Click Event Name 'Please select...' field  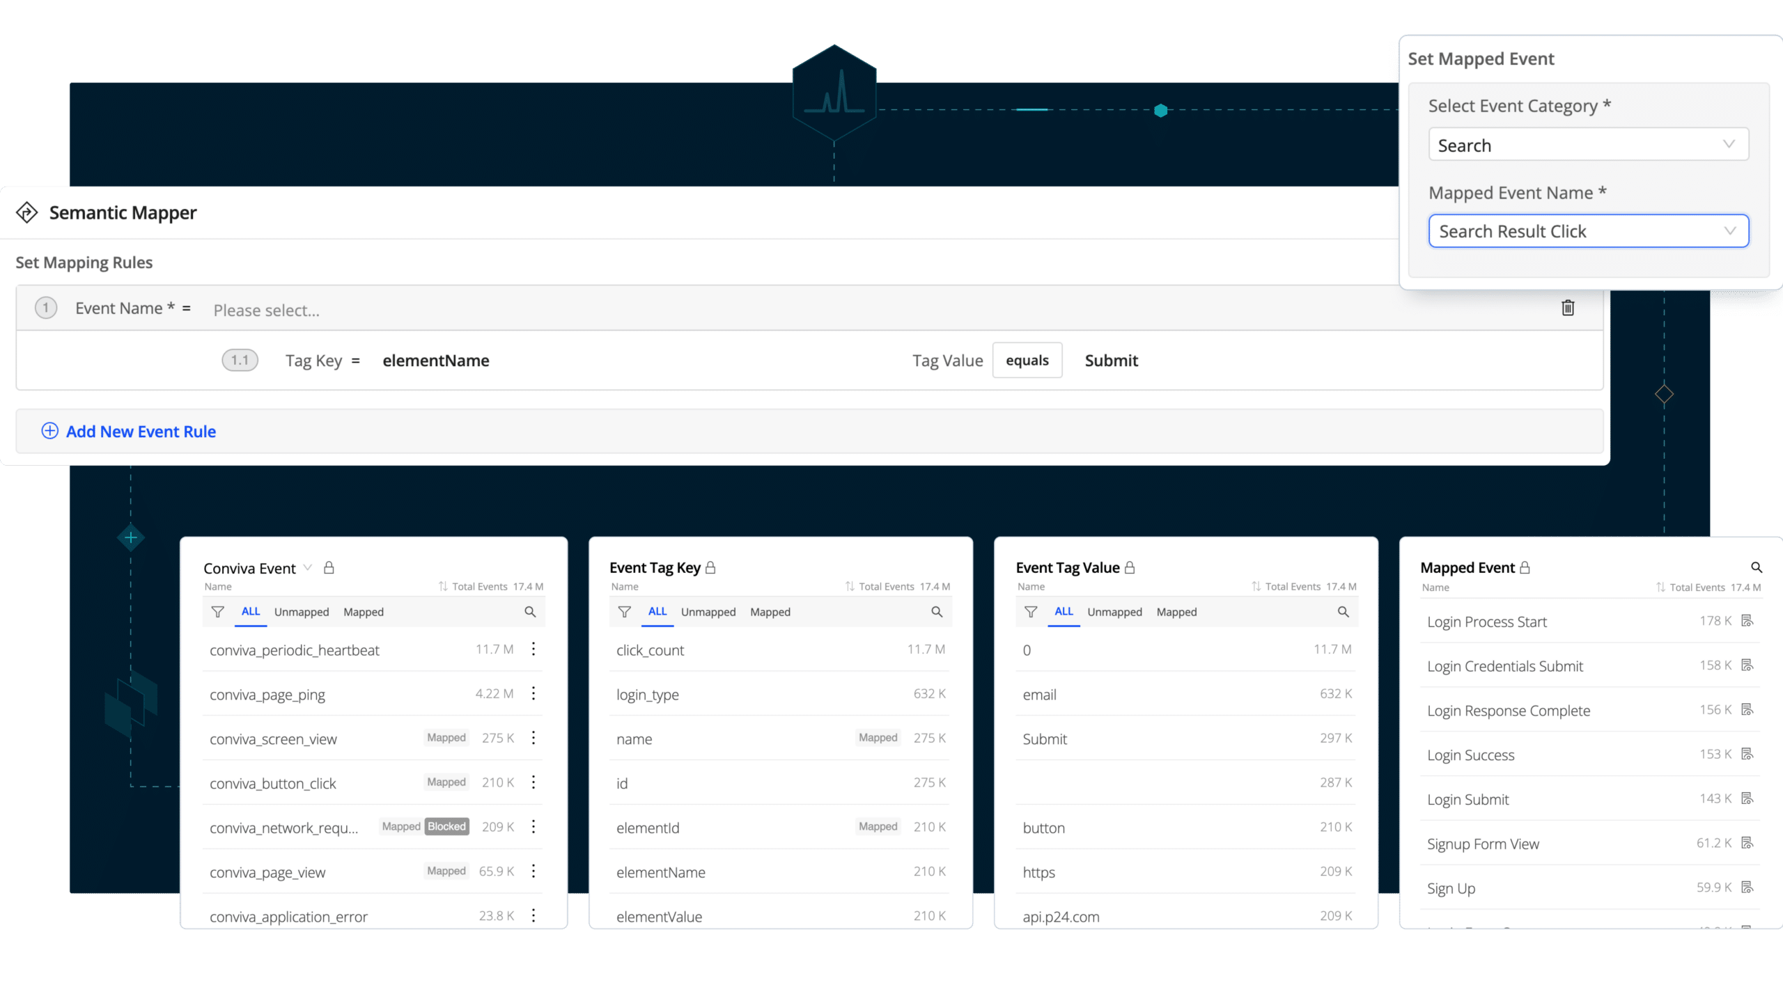pos(266,310)
